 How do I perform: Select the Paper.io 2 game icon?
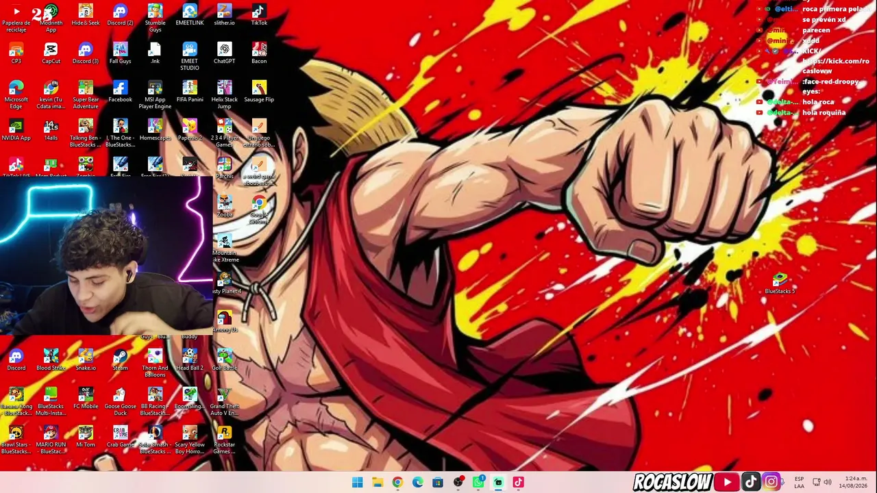pos(190,130)
